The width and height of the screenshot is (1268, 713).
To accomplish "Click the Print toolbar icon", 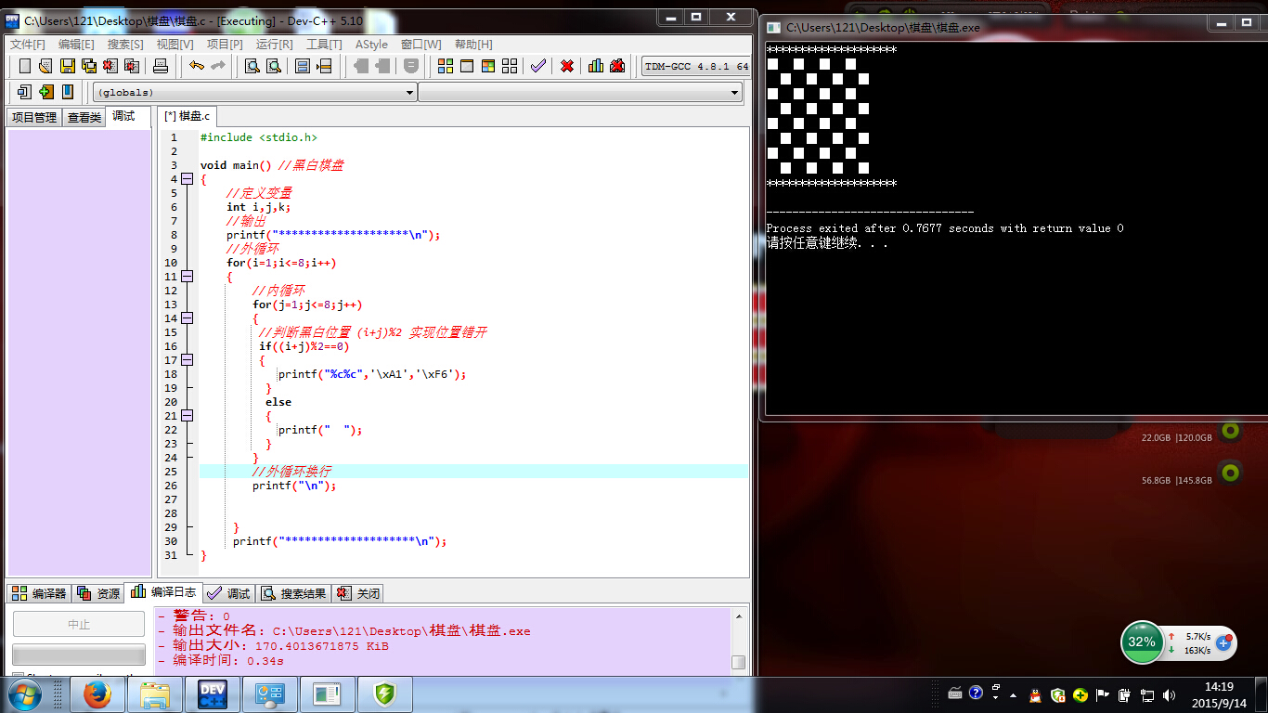I will 160,66.
